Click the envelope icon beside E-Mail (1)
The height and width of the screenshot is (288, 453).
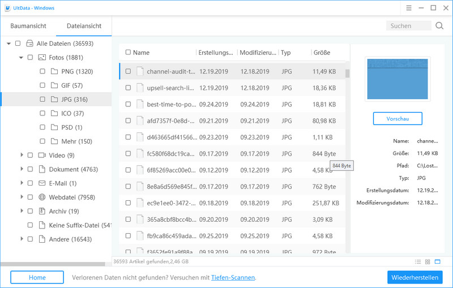coord(42,183)
